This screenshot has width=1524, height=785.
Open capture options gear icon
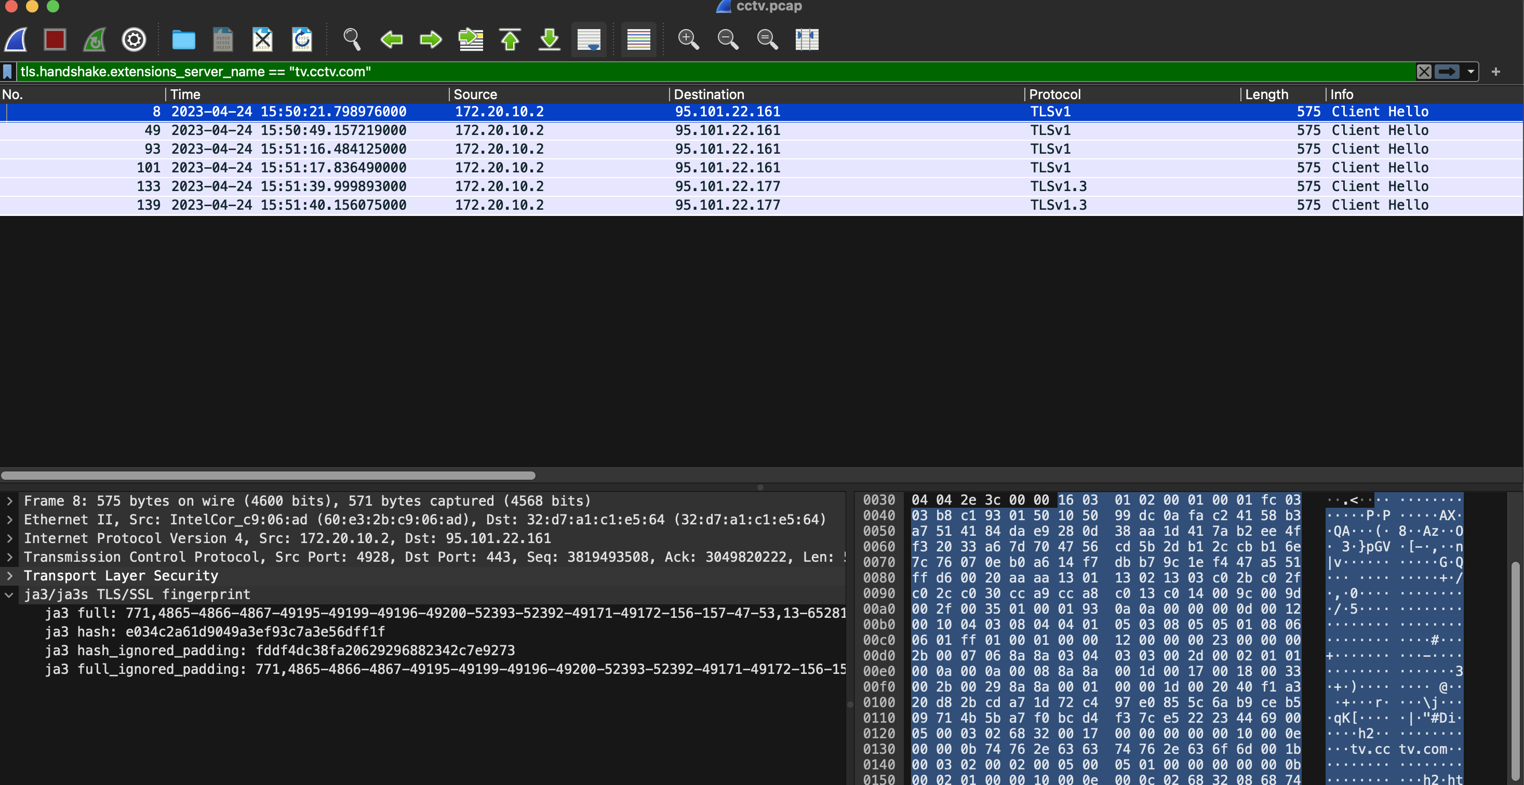coord(133,39)
